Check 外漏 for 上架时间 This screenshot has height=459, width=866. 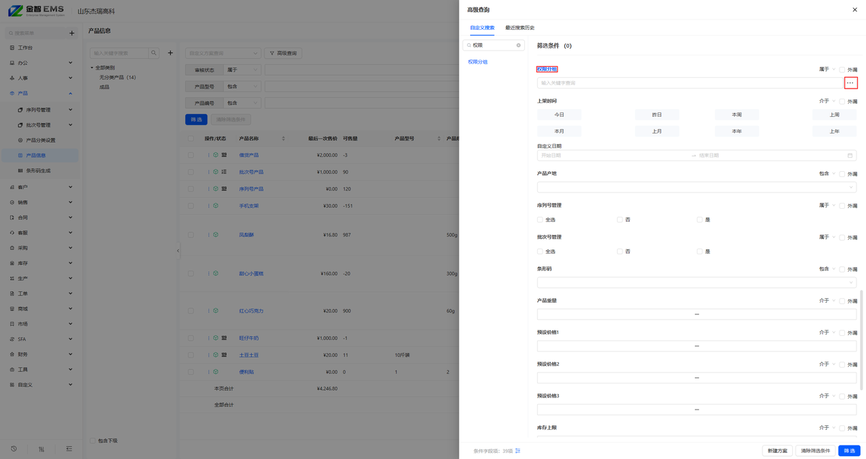pyautogui.click(x=842, y=101)
